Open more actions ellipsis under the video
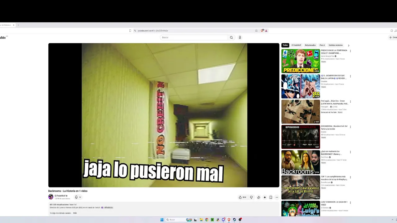This screenshot has height=223, width=397. 277,197
